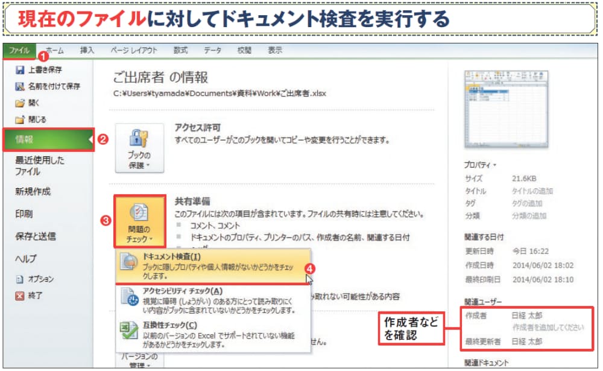Viewport: 603px width, 371px height.
Task: Click 作成者を追加してください field
Action: coord(548,328)
